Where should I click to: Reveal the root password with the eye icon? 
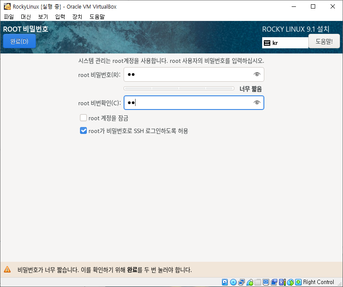point(257,74)
